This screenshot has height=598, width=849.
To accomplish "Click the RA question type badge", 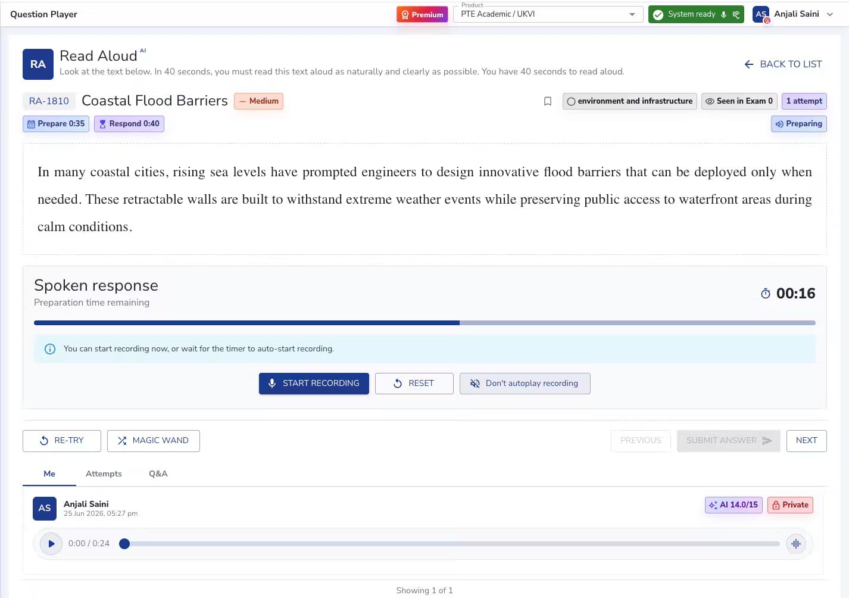I will pos(38,64).
